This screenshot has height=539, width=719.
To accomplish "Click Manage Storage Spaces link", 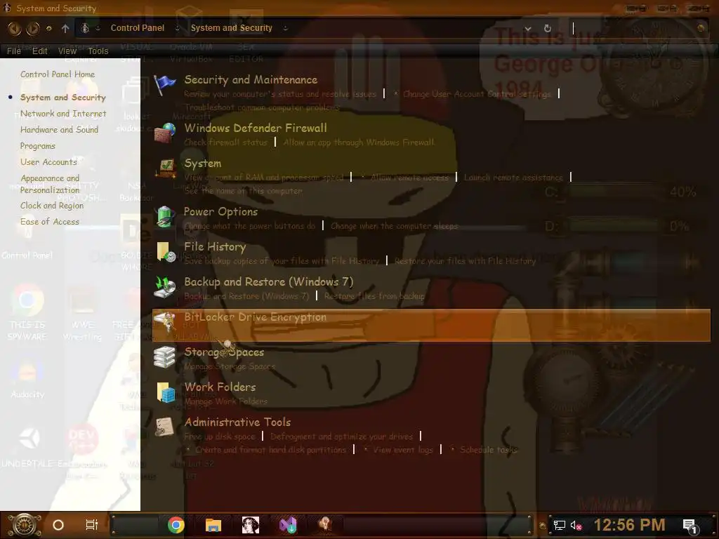I will coord(230,366).
